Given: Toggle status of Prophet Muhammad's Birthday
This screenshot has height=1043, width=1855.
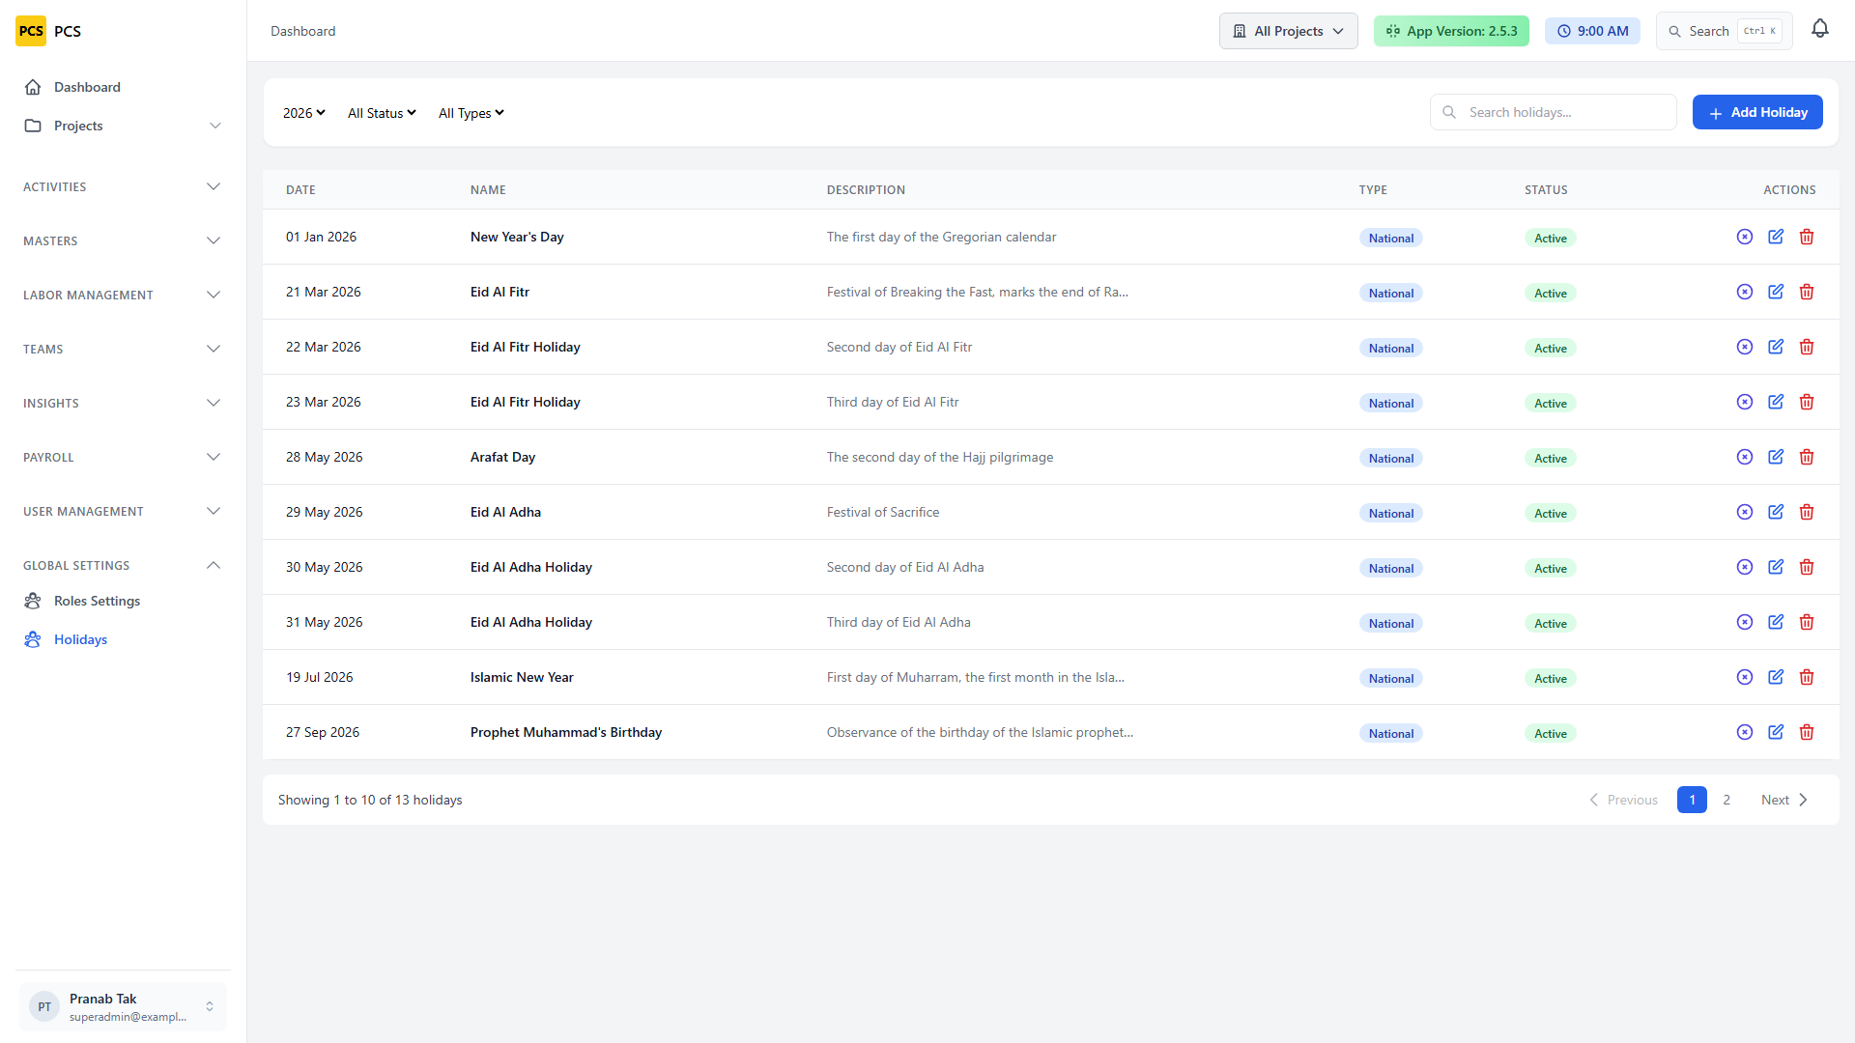Looking at the screenshot, I should coord(1745,732).
